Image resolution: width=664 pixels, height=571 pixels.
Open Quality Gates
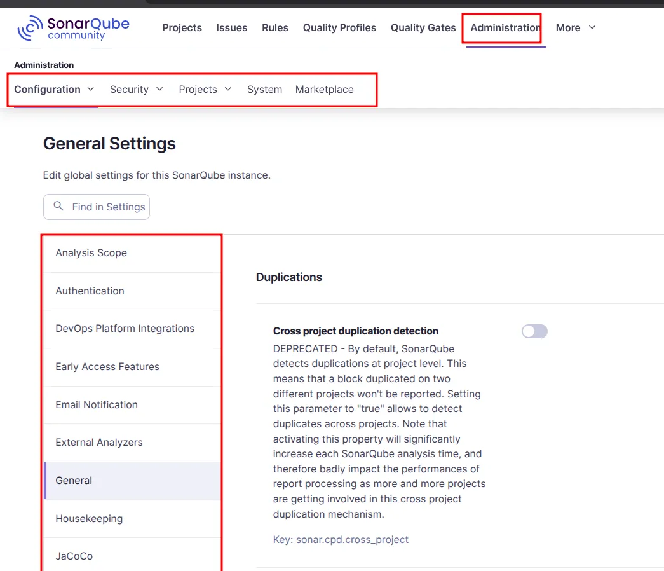point(423,27)
